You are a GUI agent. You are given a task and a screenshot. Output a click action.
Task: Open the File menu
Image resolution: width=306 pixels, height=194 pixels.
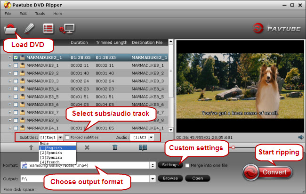pyautogui.click(x=8, y=14)
